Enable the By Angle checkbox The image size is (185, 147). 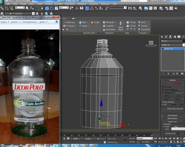click(x=163, y=93)
